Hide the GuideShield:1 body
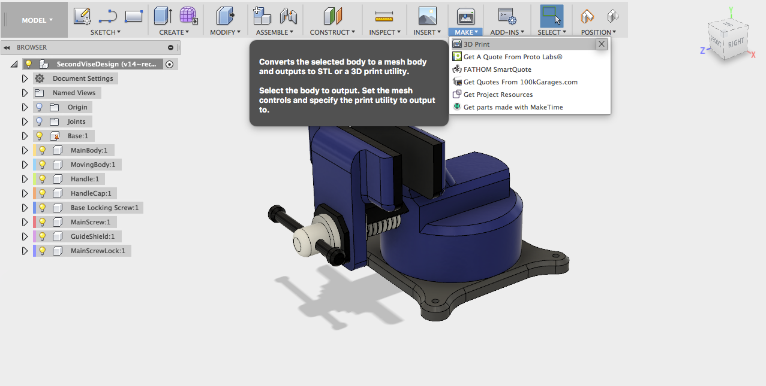 [x=43, y=236]
